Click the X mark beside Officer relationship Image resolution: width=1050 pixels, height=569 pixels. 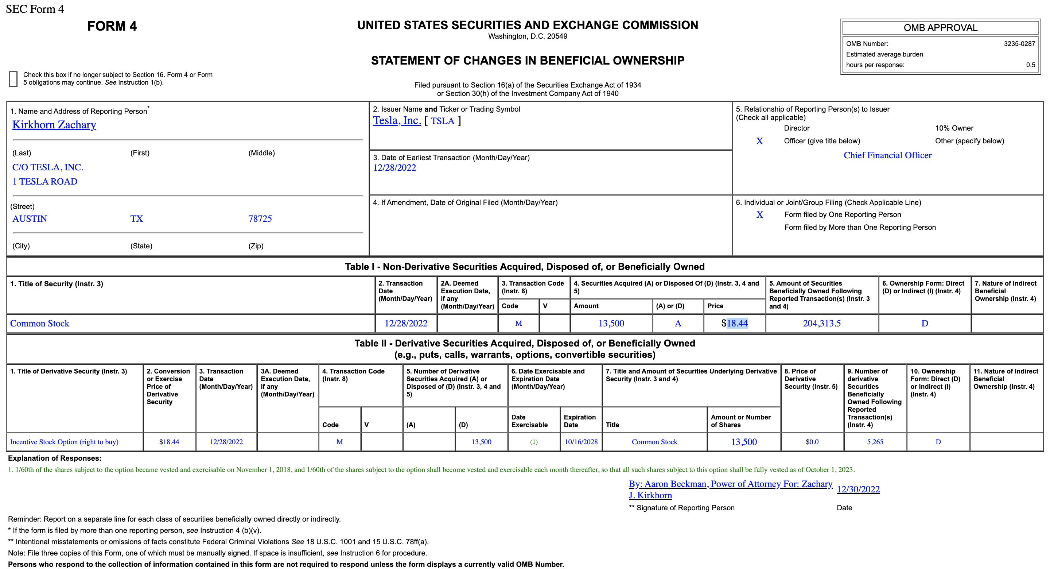759,141
